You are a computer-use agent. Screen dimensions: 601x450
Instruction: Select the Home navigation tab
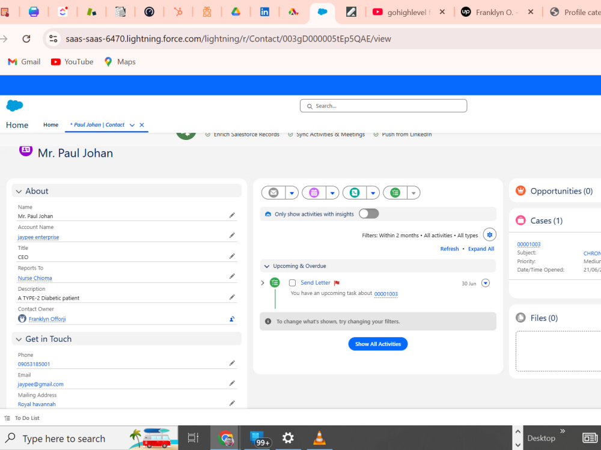50,124
